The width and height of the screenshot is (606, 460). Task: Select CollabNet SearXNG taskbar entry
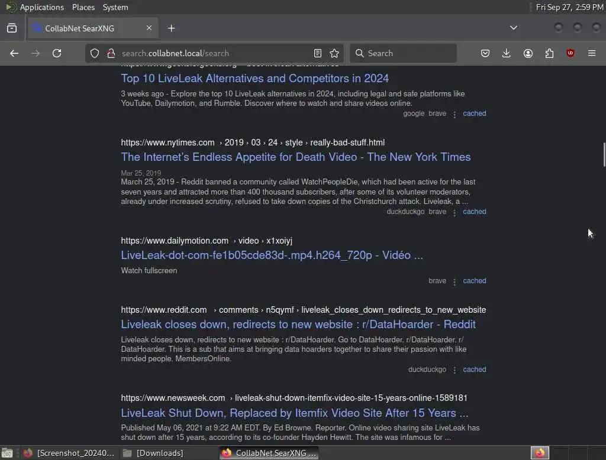pos(269,453)
